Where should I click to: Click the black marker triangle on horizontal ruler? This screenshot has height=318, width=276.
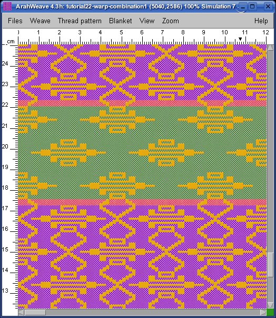coord(240,39)
